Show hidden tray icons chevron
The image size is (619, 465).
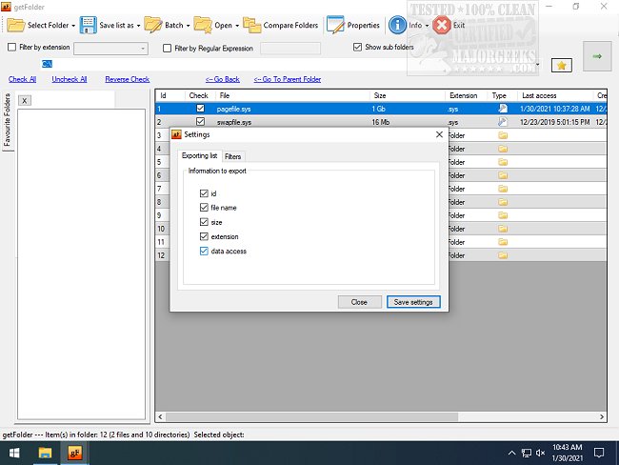(x=511, y=454)
